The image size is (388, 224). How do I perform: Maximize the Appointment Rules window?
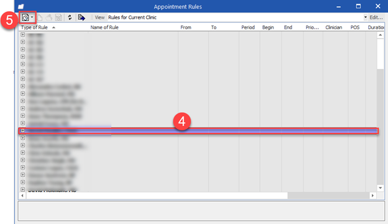358,6
